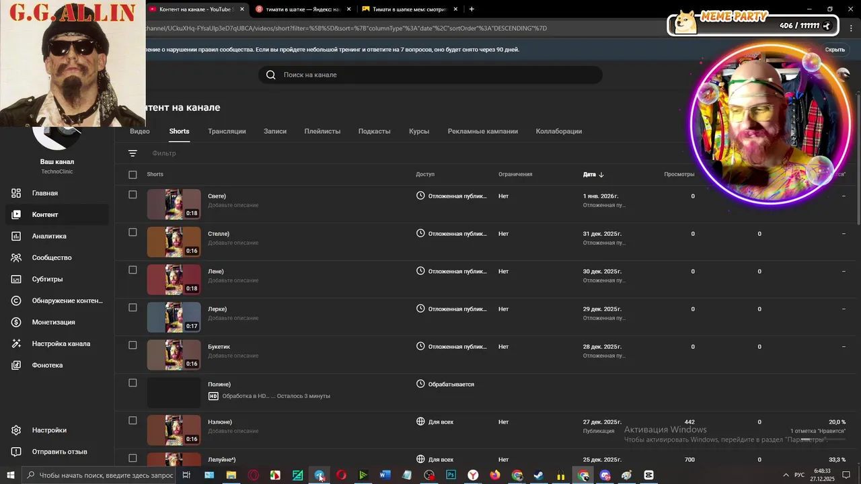Switch to the Видео tab

[x=140, y=131]
